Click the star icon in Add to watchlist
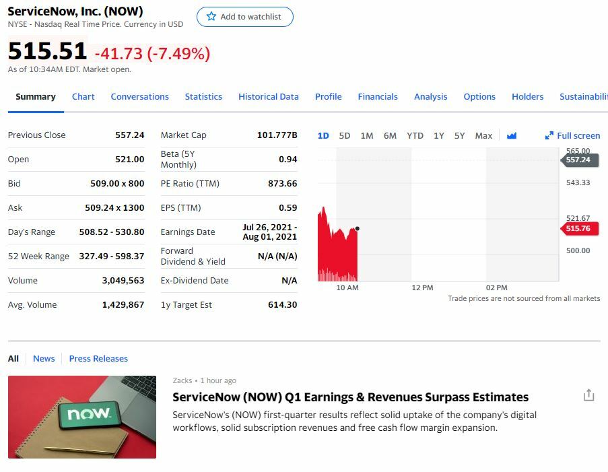The image size is (608, 472). pos(211,17)
